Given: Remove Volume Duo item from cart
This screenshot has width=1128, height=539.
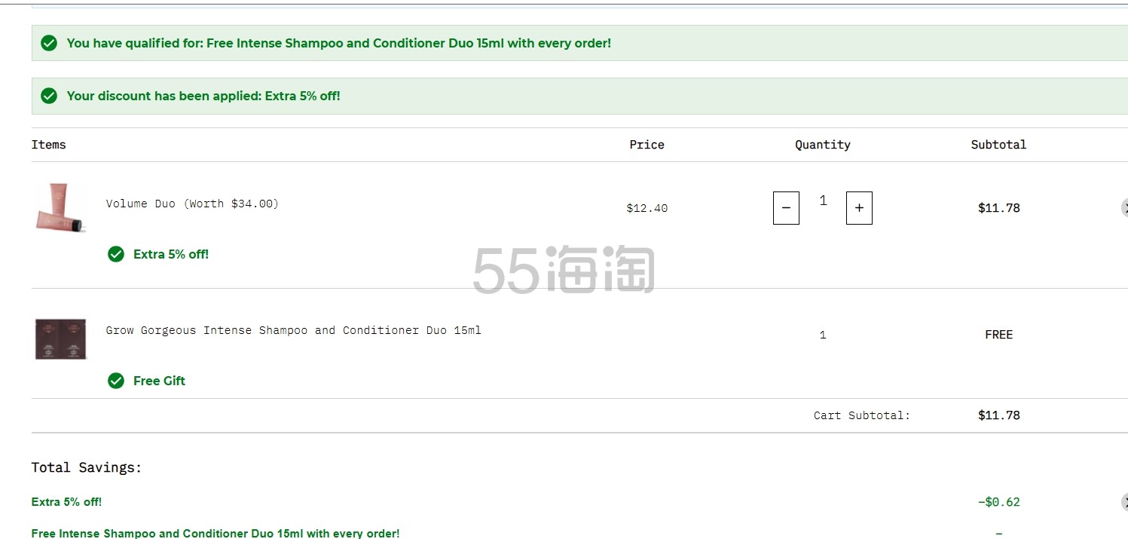Looking at the screenshot, I should coord(1125,208).
